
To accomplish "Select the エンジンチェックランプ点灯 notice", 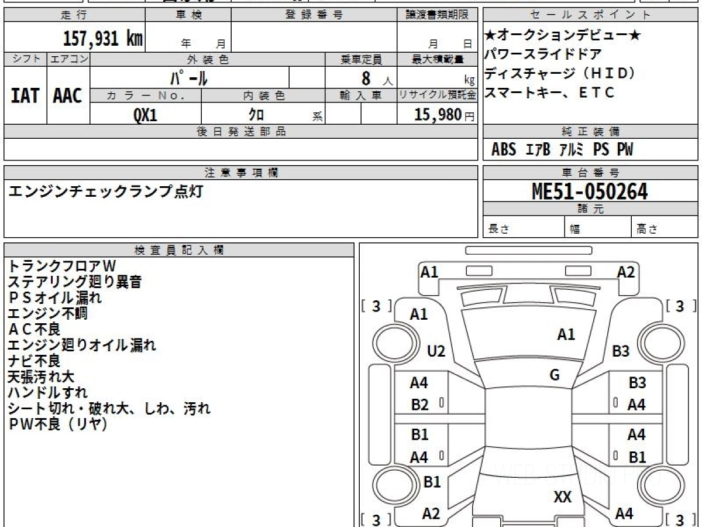I will coord(105,191).
